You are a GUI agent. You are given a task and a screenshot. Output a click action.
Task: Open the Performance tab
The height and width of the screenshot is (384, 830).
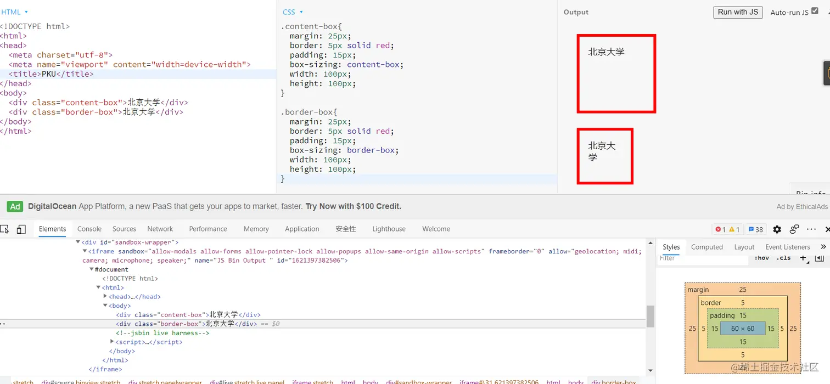coord(208,229)
